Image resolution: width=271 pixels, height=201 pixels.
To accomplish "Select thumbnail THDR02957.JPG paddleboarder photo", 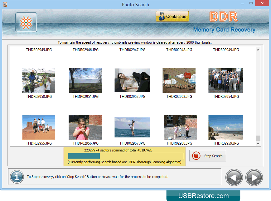I will tap(132, 127).
